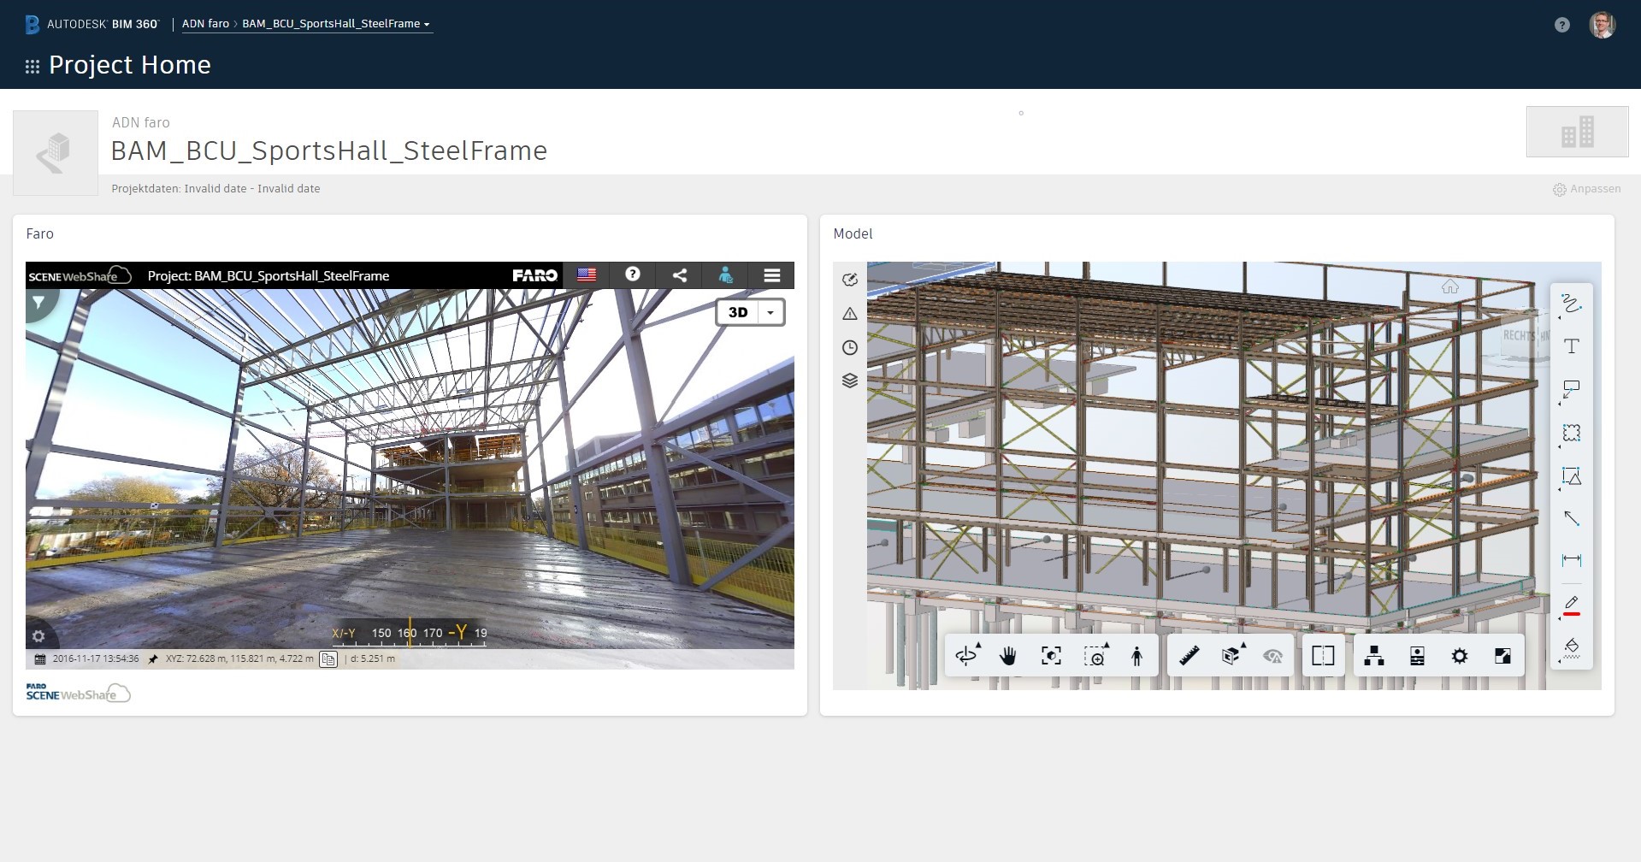Open the FARO user account icon

click(725, 275)
